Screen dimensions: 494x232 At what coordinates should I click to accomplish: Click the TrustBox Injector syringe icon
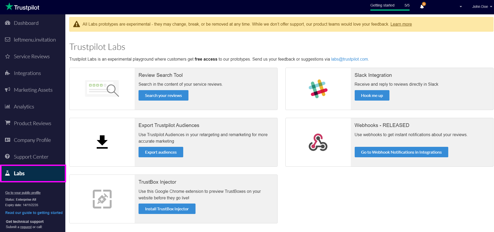pos(102,199)
